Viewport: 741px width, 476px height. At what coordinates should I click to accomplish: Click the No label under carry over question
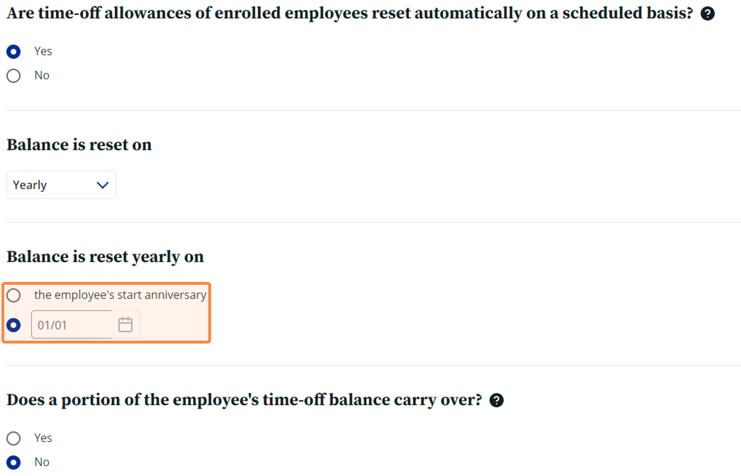42,462
